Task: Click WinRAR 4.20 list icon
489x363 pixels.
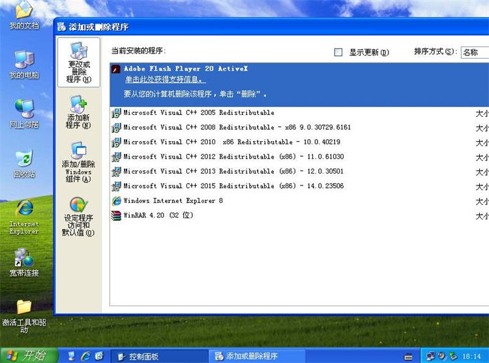Action: [116, 215]
